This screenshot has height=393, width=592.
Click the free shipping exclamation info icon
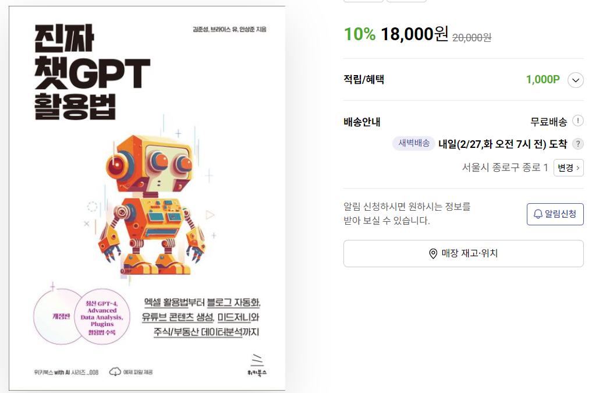tap(577, 121)
